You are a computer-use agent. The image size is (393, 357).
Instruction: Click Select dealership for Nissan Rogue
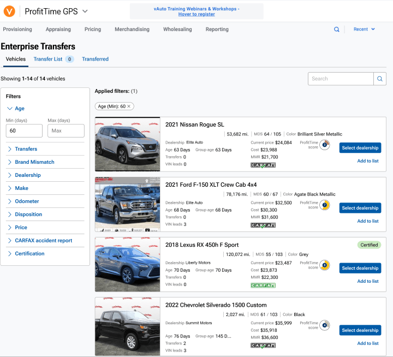(x=360, y=148)
